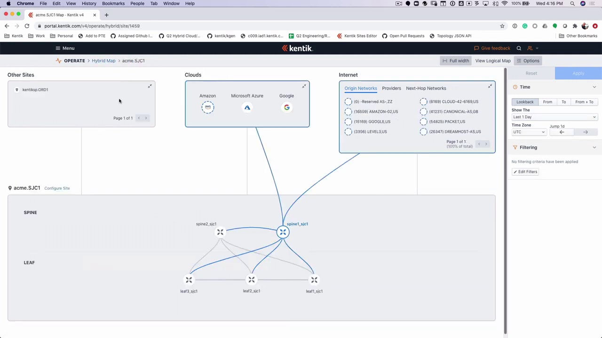Switch to Providers tab
The image size is (602, 338).
391,88
